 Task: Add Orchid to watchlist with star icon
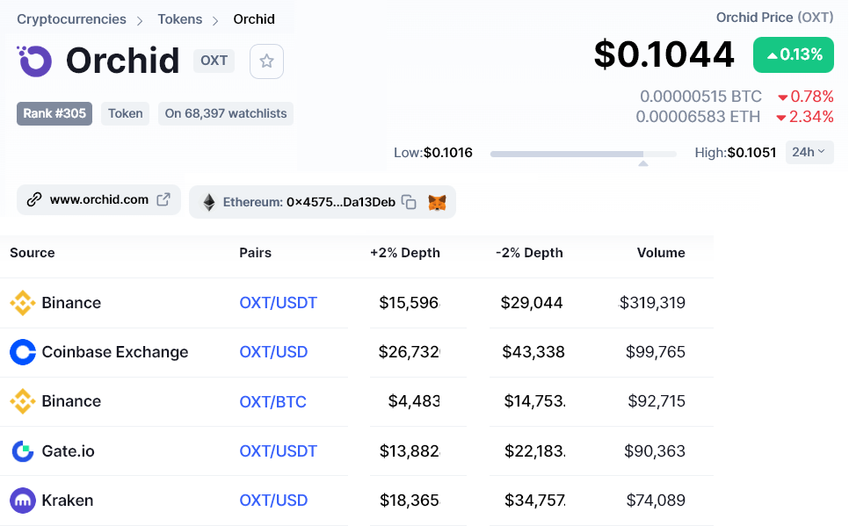point(267,61)
